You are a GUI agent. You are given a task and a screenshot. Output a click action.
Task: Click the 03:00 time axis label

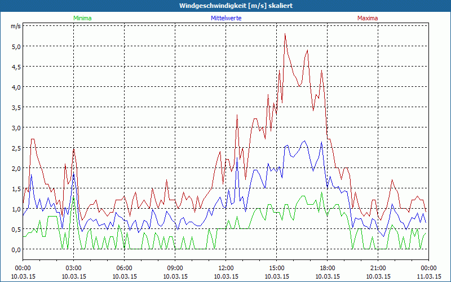pos(74,268)
